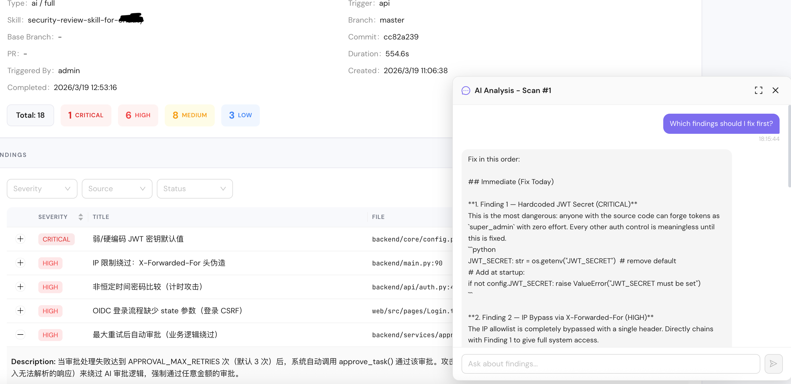Click the backend/api/auth.py file path
Screen dimensions: 791x384
coord(412,287)
